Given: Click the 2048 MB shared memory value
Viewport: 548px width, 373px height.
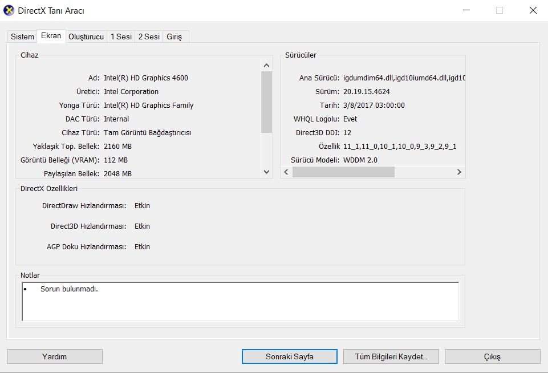Looking at the screenshot, I should (x=118, y=174).
